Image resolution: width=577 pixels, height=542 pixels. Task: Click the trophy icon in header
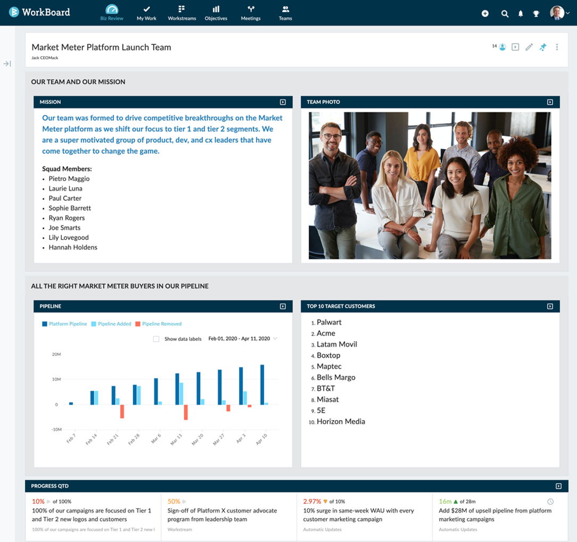point(536,14)
